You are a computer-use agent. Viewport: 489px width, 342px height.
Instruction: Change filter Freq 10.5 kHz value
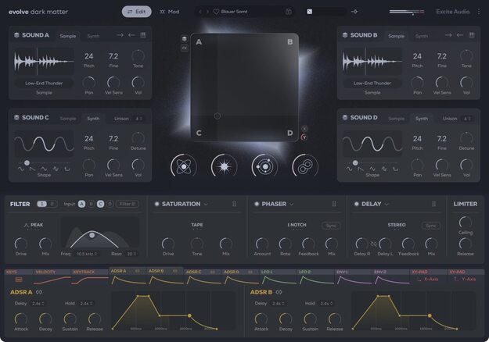click(87, 254)
